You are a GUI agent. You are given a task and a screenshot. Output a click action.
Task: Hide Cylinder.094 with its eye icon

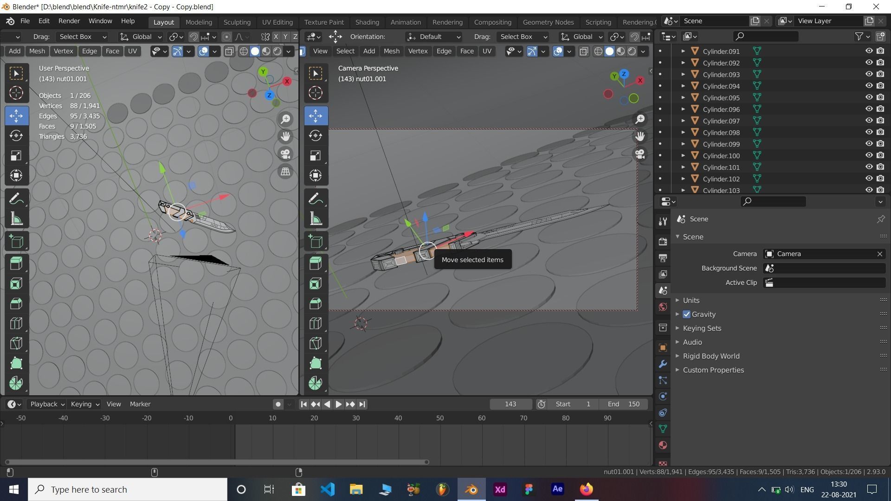coord(869,86)
